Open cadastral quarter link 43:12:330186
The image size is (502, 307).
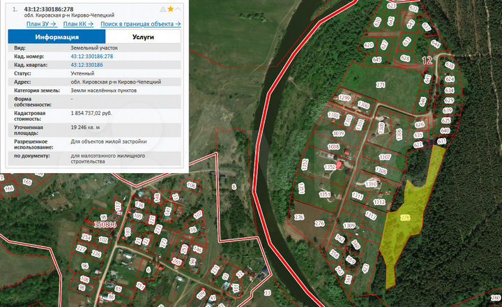pyautogui.click(x=86, y=64)
